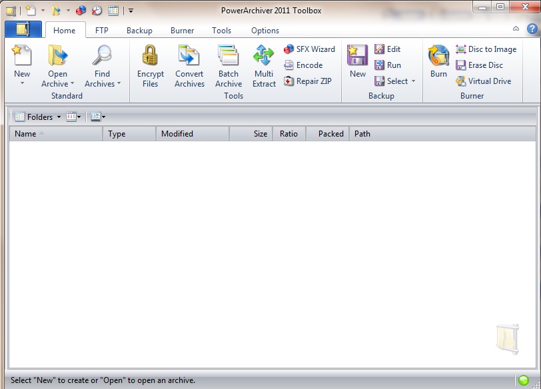Start the Batch Archive tool
Image resolution: width=541 pixels, height=389 pixels.
click(229, 65)
